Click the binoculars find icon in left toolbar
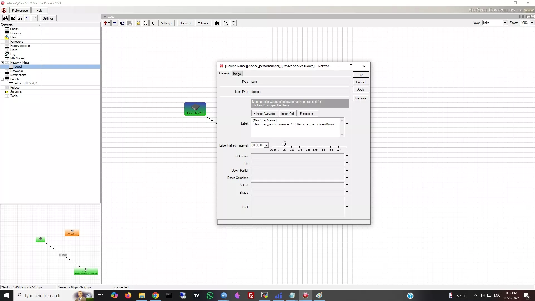 coord(5,18)
